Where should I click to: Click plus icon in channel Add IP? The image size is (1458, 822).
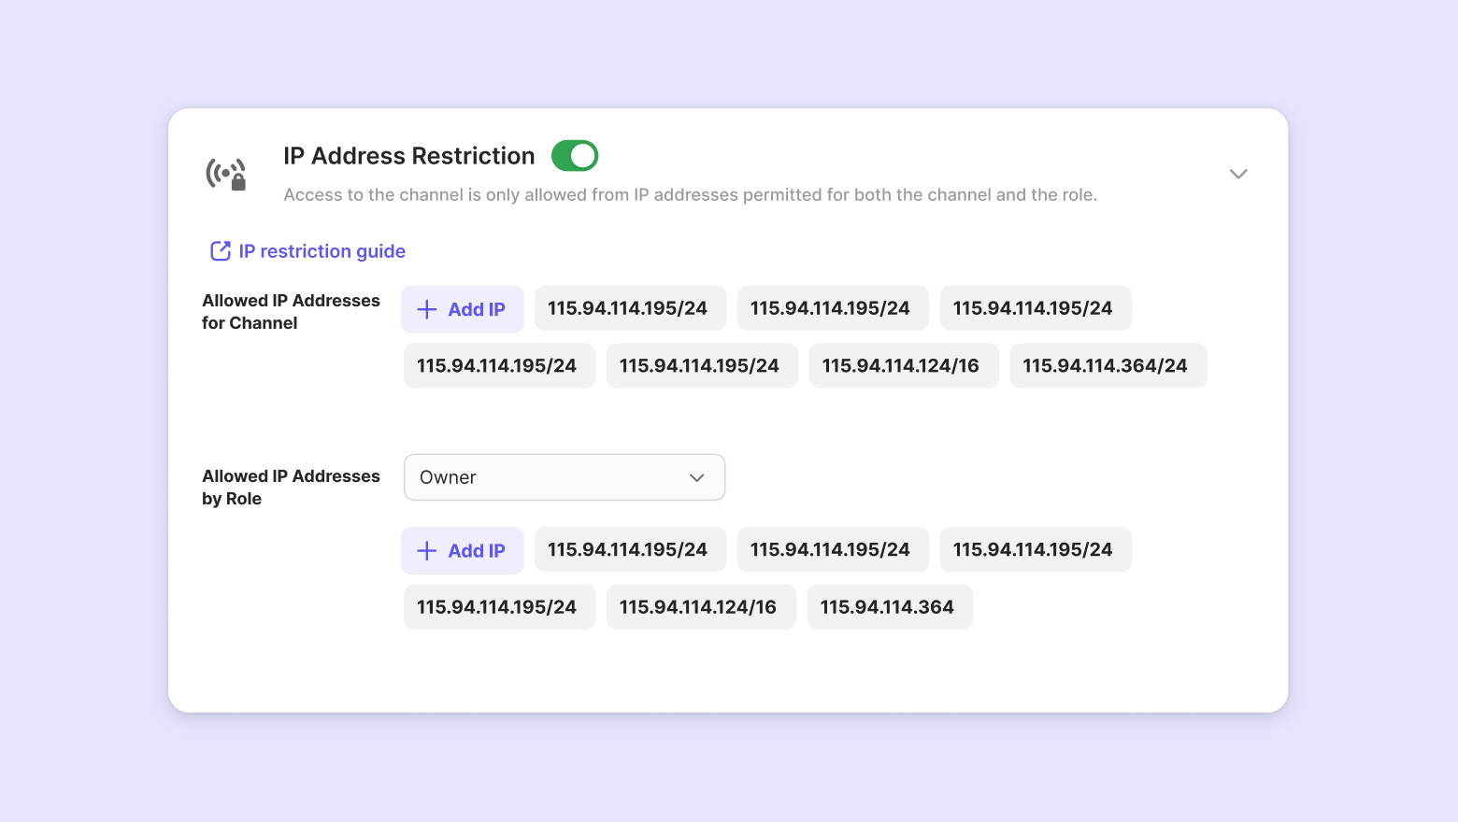pyautogui.click(x=426, y=309)
